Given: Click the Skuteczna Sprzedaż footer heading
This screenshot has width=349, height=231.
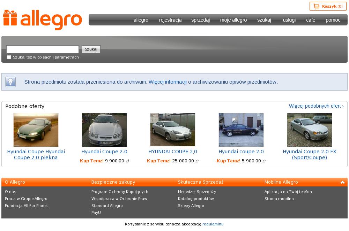Looking at the screenshot, I should pyautogui.click(x=201, y=182).
